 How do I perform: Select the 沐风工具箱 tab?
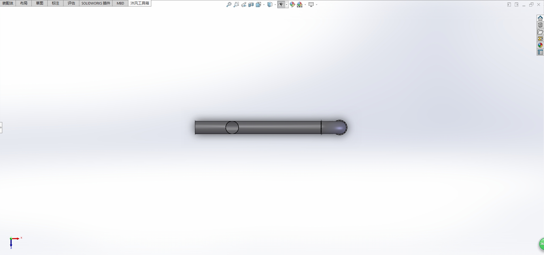coord(140,3)
